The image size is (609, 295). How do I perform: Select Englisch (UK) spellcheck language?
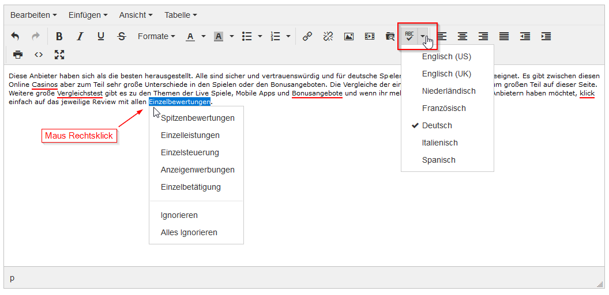tap(448, 74)
